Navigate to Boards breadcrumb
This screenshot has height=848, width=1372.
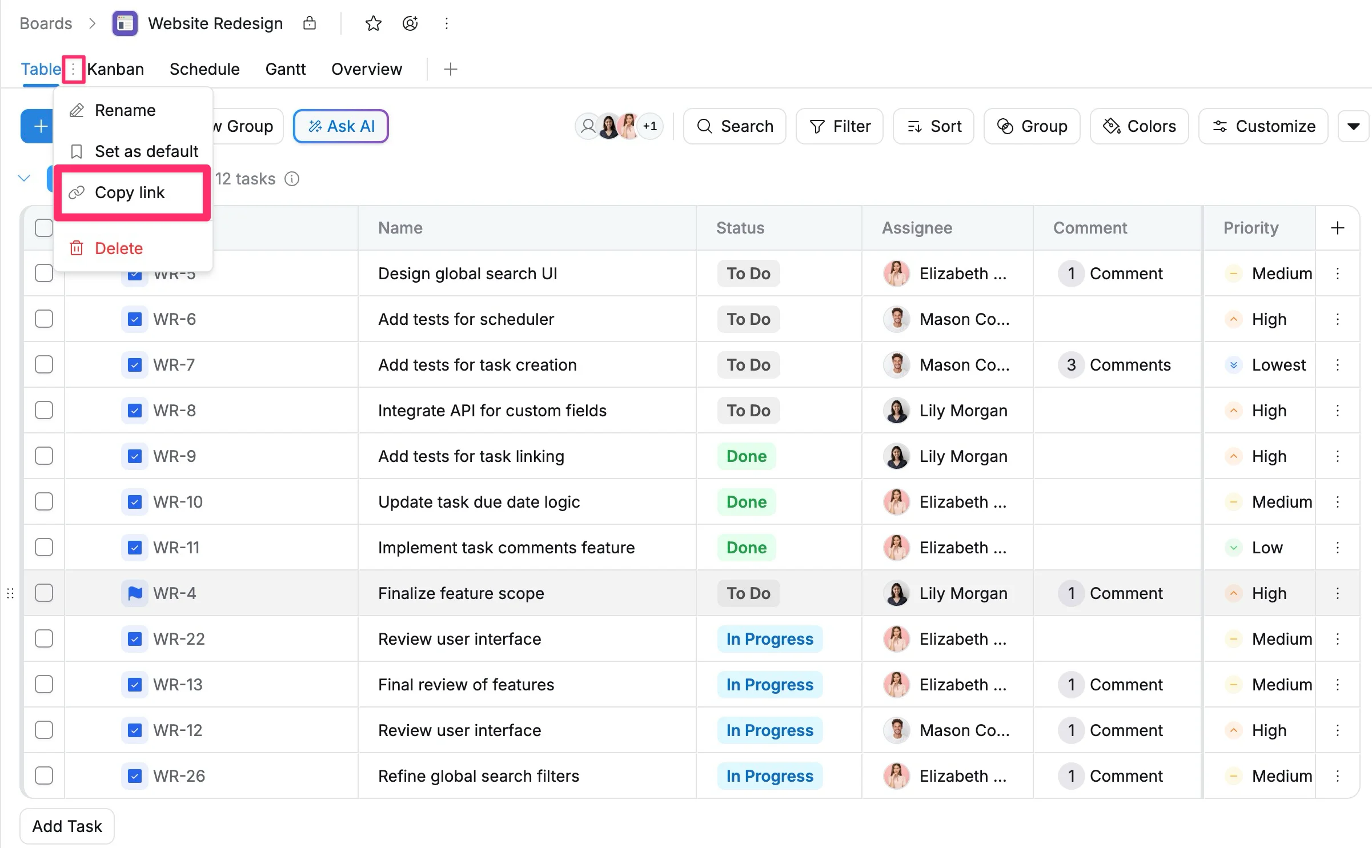tap(46, 23)
